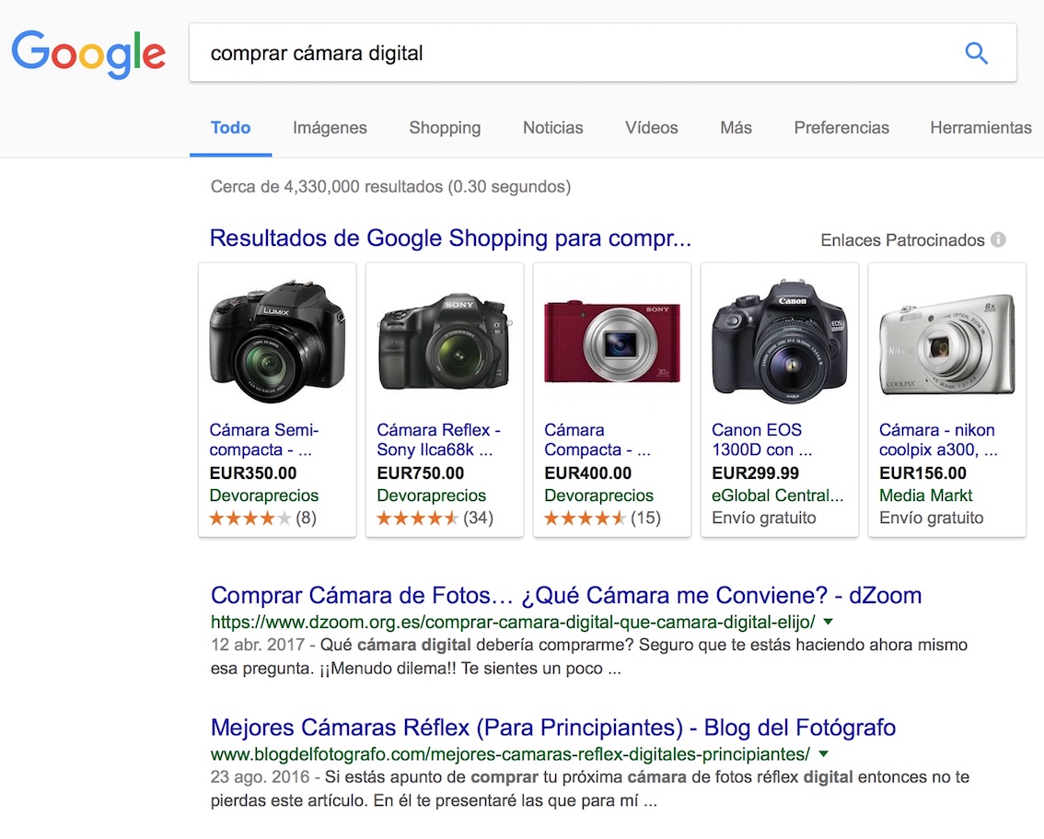Click the Canon EOS 1300D camera image

coord(779,342)
